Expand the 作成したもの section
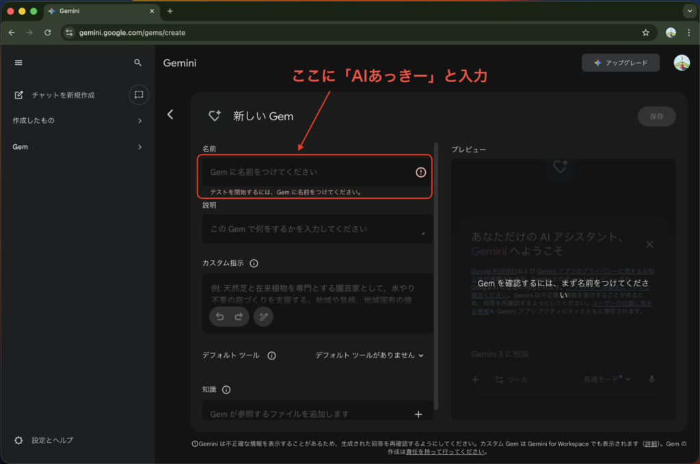Image resolution: width=700 pixels, height=464 pixels. click(x=139, y=121)
